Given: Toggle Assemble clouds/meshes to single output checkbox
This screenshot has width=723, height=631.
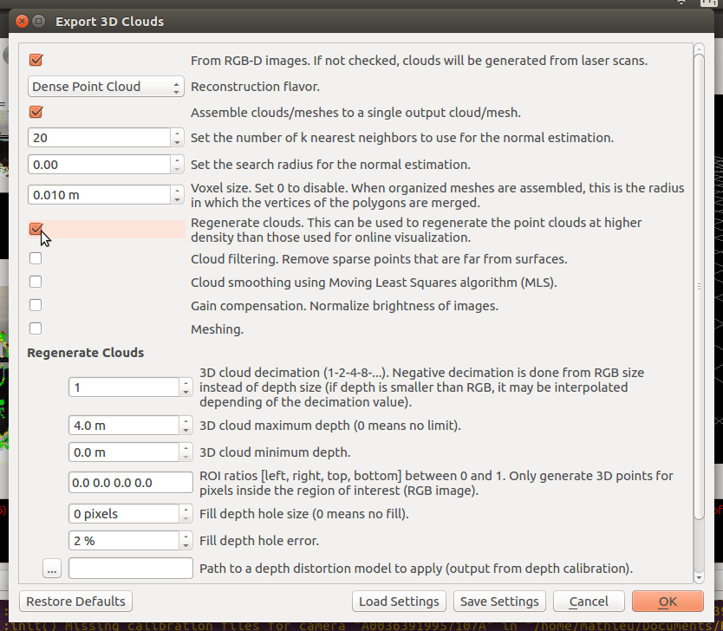Looking at the screenshot, I should point(36,112).
